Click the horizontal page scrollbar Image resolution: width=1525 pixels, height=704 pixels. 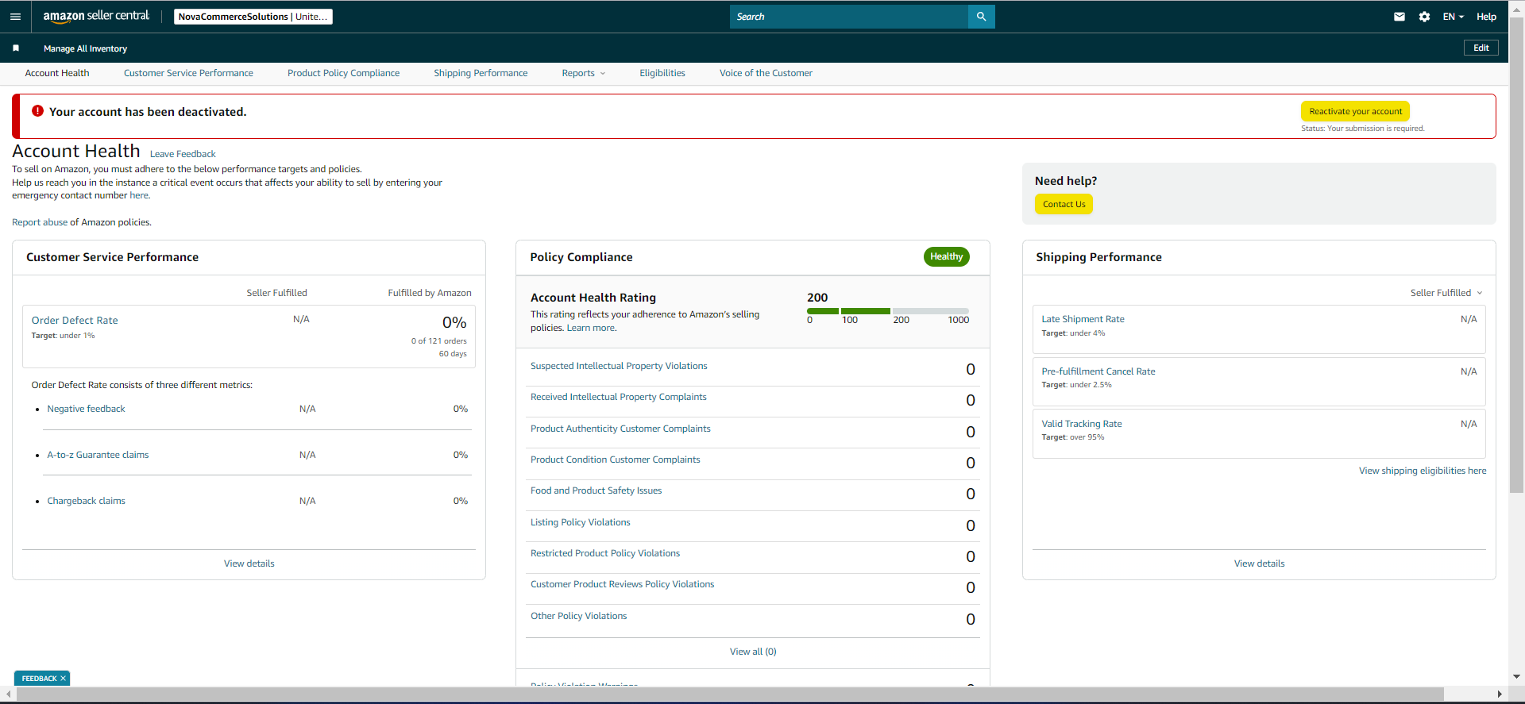coord(730,694)
